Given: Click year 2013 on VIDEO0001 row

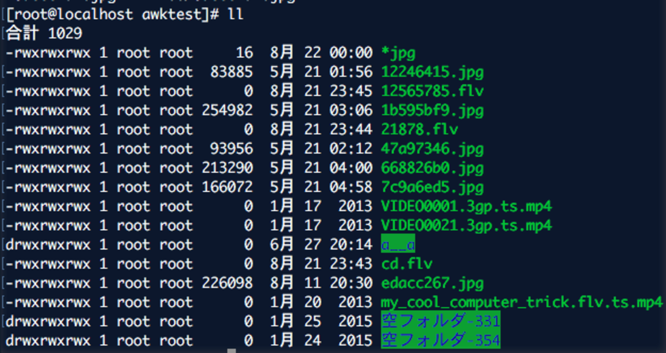Looking at the screenshot, I should [356, 207].
